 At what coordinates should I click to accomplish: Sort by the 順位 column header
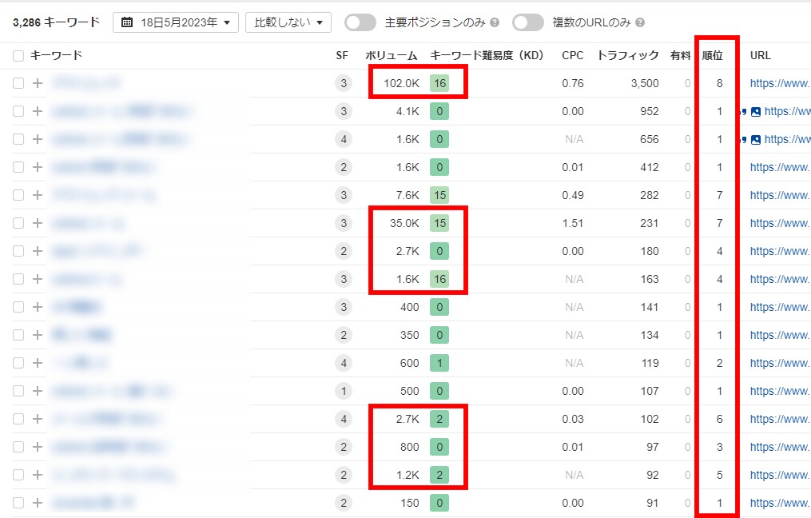click(x=712, y=55)
